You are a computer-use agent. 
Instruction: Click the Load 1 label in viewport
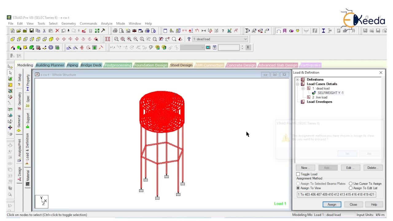280,204
